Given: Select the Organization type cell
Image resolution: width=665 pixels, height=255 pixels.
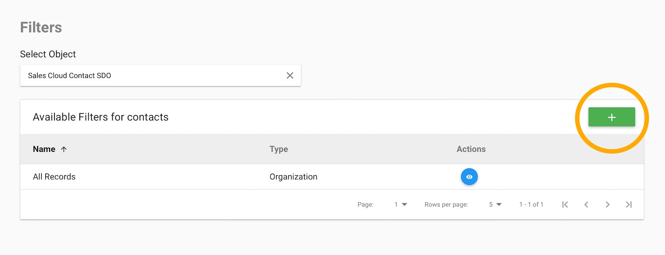Looking at the screenshot, I should click(x=293, y=177).
